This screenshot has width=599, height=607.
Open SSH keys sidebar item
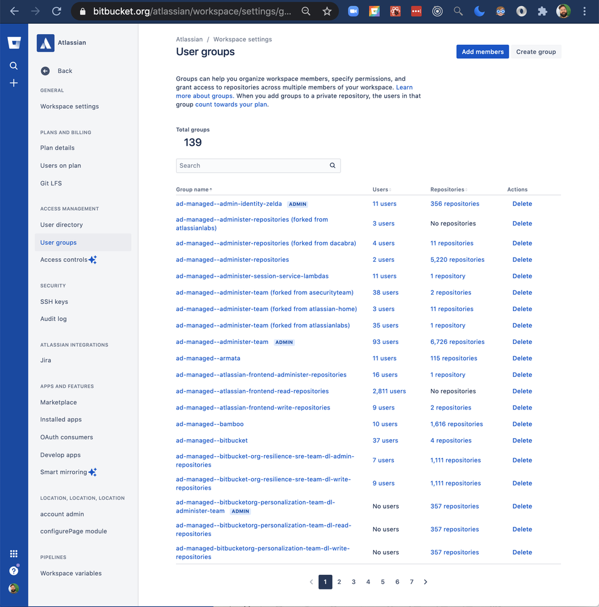coord(54,301)
